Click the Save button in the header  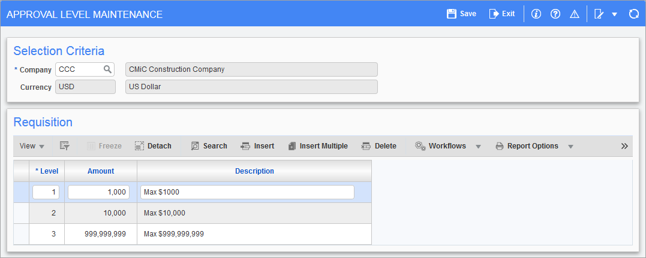click(461, 14)
